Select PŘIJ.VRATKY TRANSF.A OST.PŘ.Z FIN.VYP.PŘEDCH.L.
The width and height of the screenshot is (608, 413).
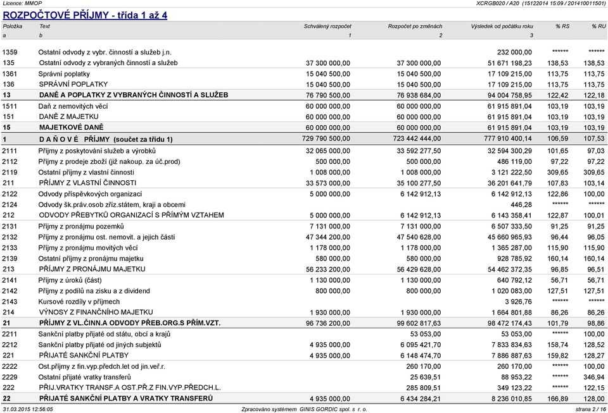[130, 388]
